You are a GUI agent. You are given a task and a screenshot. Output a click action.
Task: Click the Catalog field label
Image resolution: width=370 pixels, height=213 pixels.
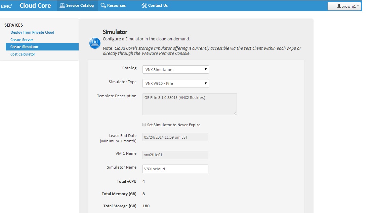tap(129, 68)
